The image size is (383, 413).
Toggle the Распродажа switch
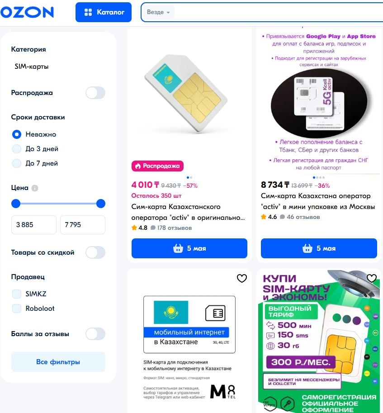click(x=95, y=93)
